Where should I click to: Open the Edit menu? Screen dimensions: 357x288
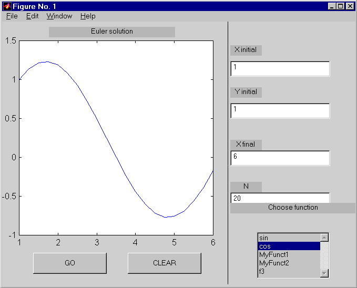[x=32, y=16]
